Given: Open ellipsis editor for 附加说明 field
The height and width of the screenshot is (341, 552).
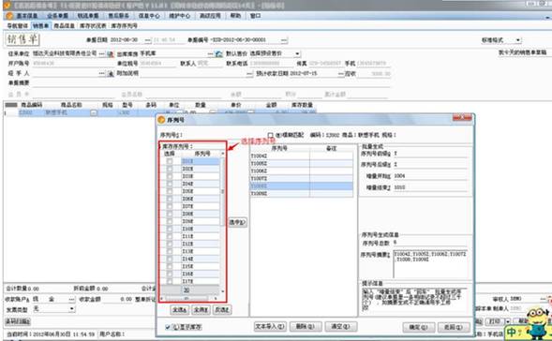Looking at the screenshot, I should [249, 74].
